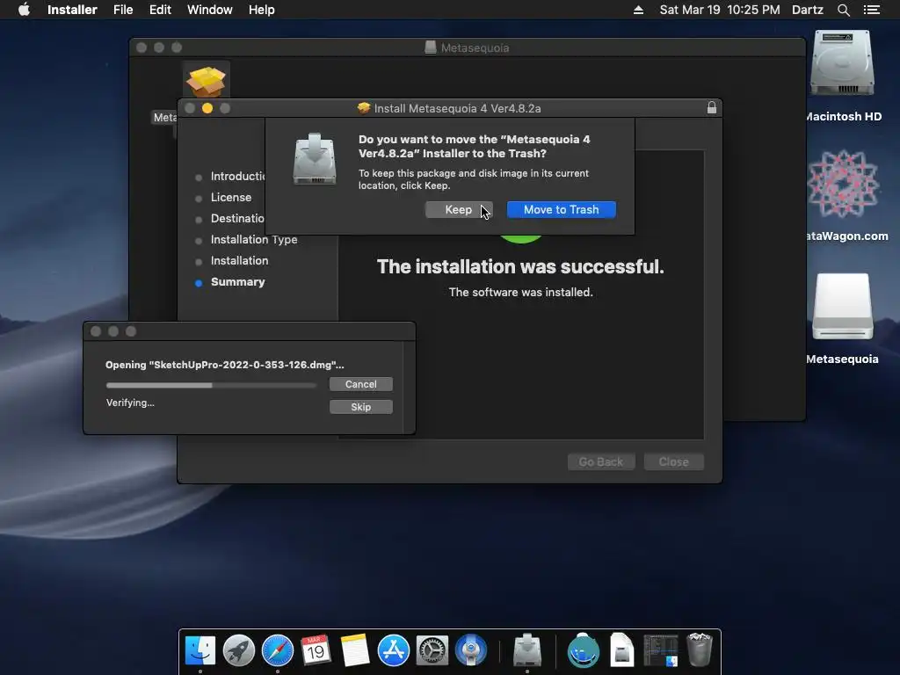Click the installer icon in trash prompt
Screen dimensions: 900x675
coord(314,159)
